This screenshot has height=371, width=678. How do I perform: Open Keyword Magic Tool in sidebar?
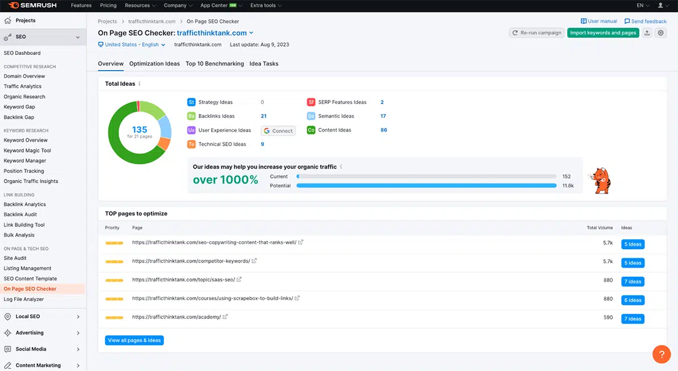click(27, 151)
